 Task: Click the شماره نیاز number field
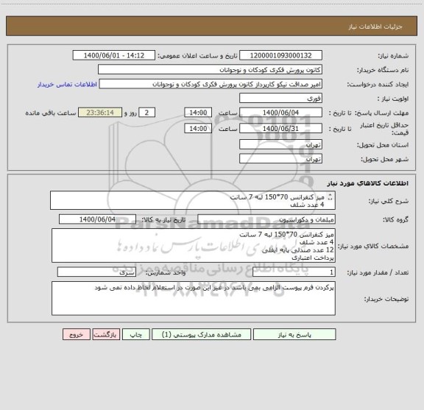pyautogui.click(x=280, y=55)
